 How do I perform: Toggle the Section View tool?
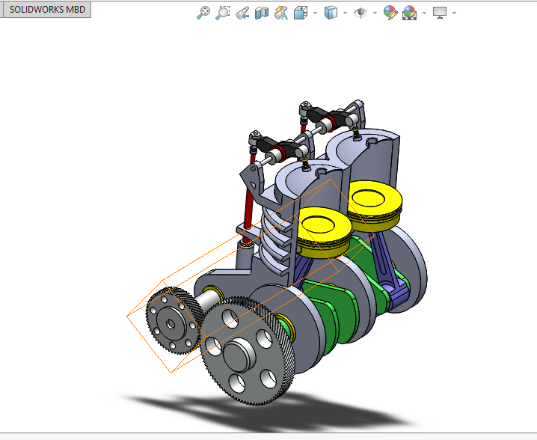[262, 13]
